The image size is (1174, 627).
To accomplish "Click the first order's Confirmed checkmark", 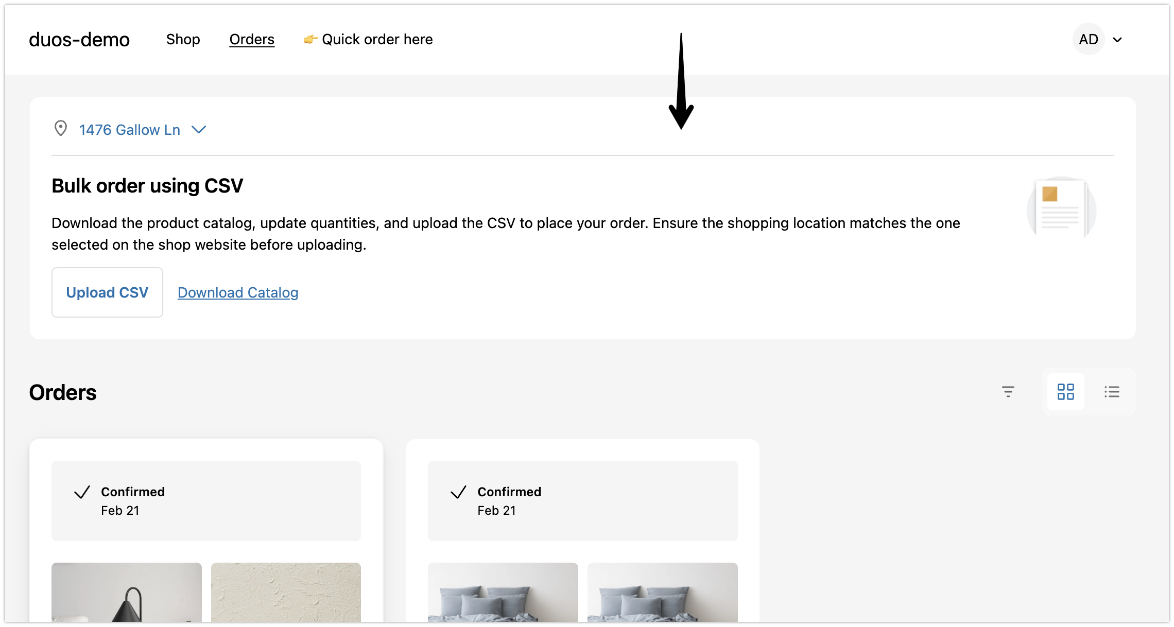I will pos(82,492).
